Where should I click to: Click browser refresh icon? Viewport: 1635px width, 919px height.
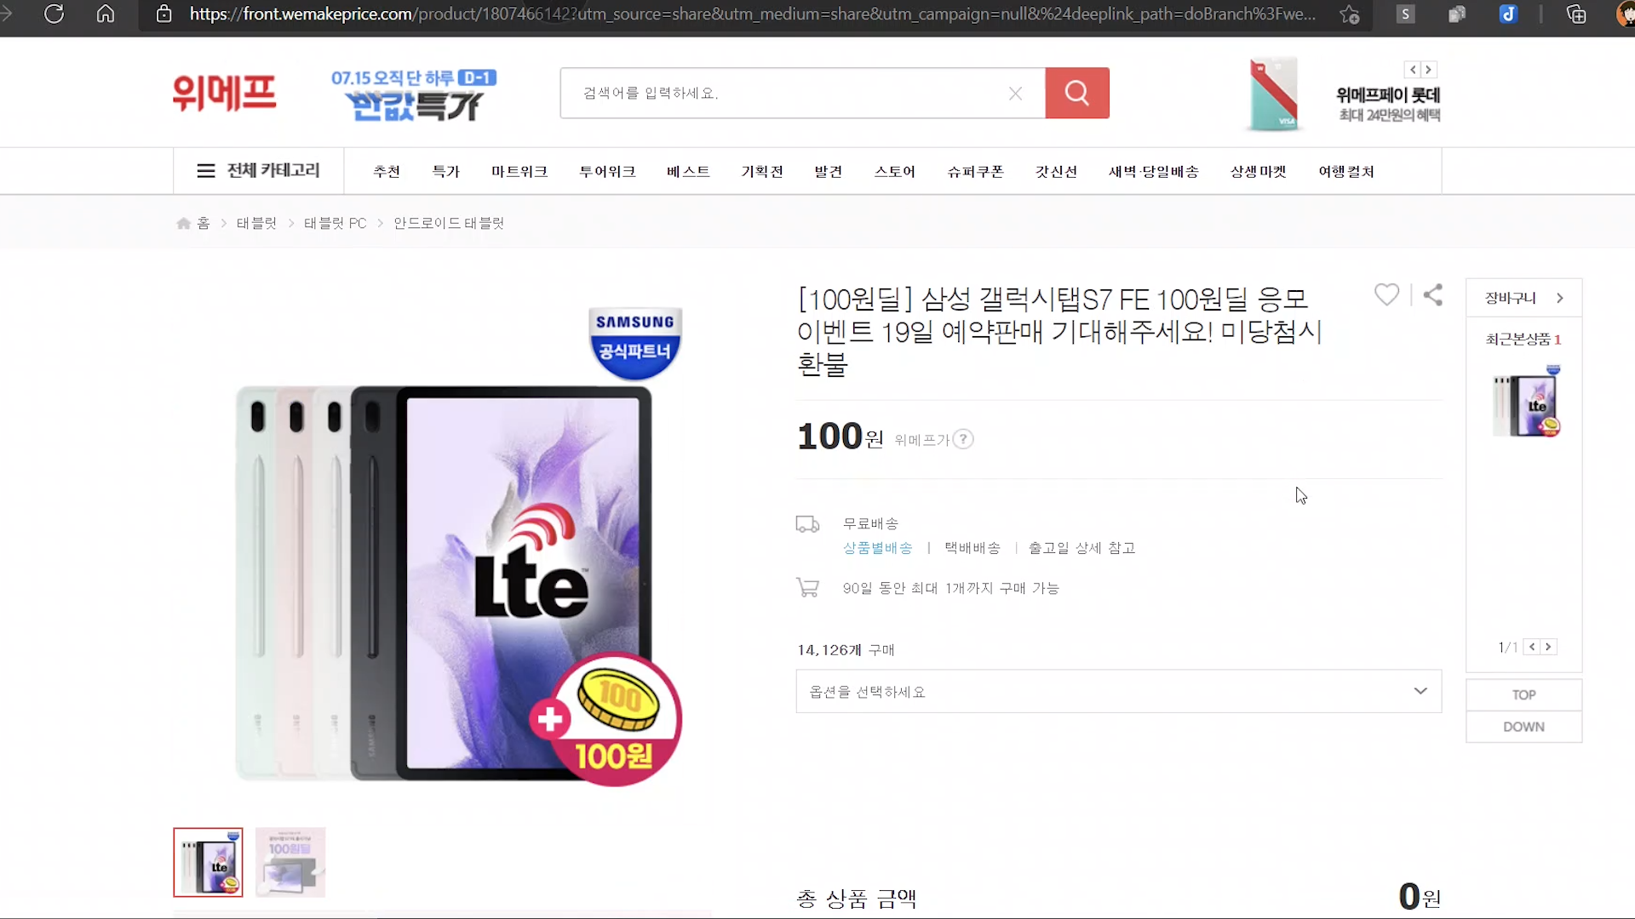point(54,14)
